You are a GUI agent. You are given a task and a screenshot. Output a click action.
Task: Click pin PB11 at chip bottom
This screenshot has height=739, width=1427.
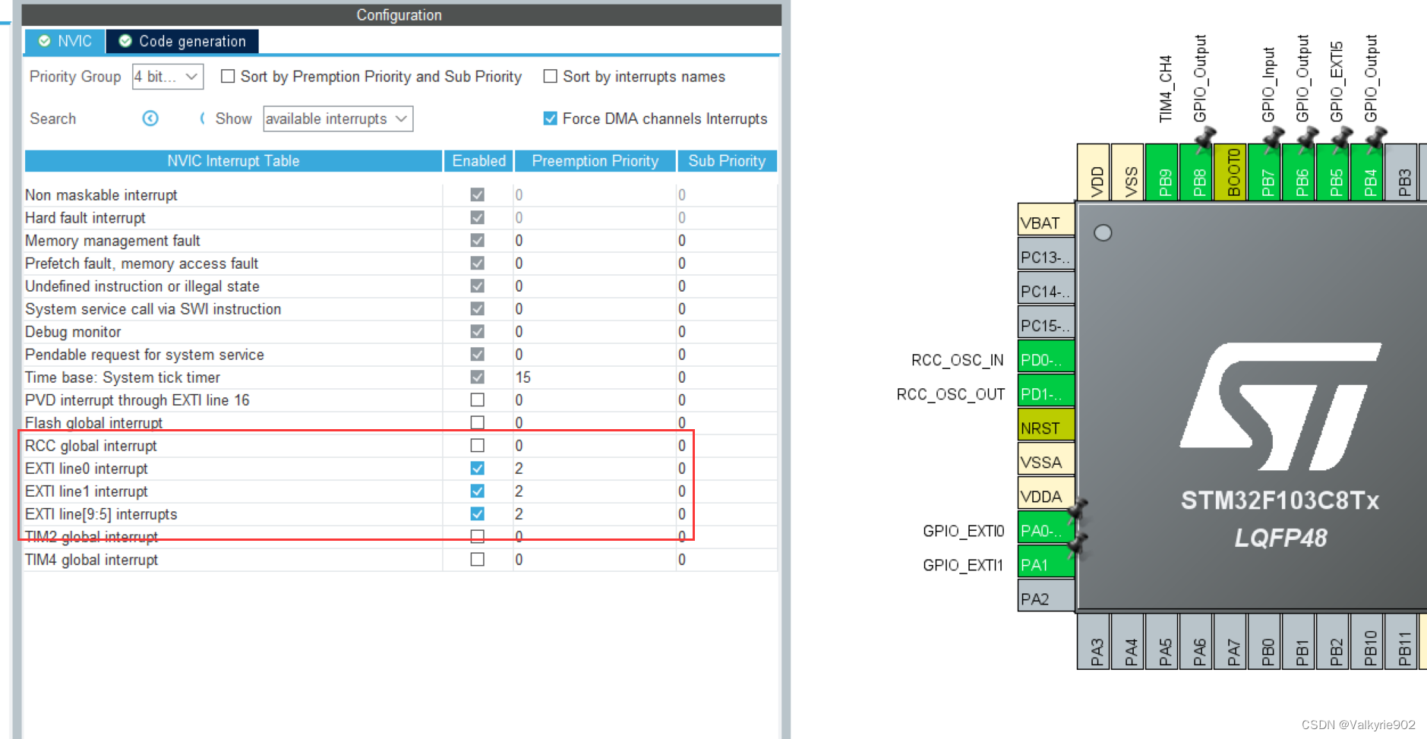(1401, 641)
